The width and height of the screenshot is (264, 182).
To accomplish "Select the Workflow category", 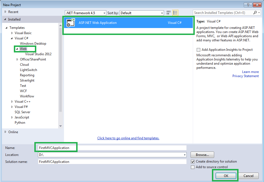I will pos(27,96).
